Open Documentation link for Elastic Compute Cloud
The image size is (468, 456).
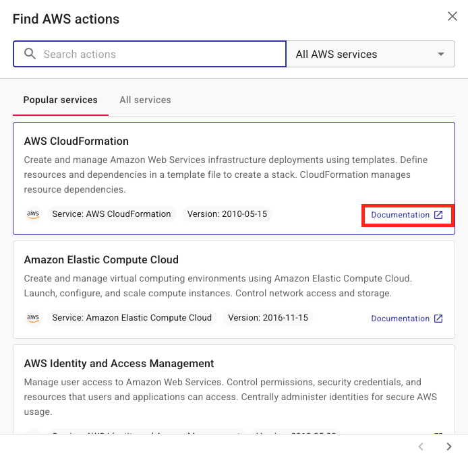click(x=407, y=319)
